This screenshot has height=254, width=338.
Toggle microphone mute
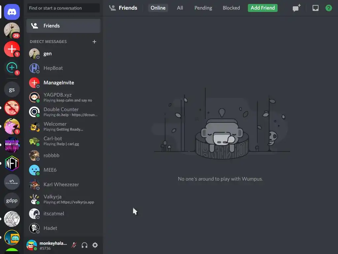point(74,245)
